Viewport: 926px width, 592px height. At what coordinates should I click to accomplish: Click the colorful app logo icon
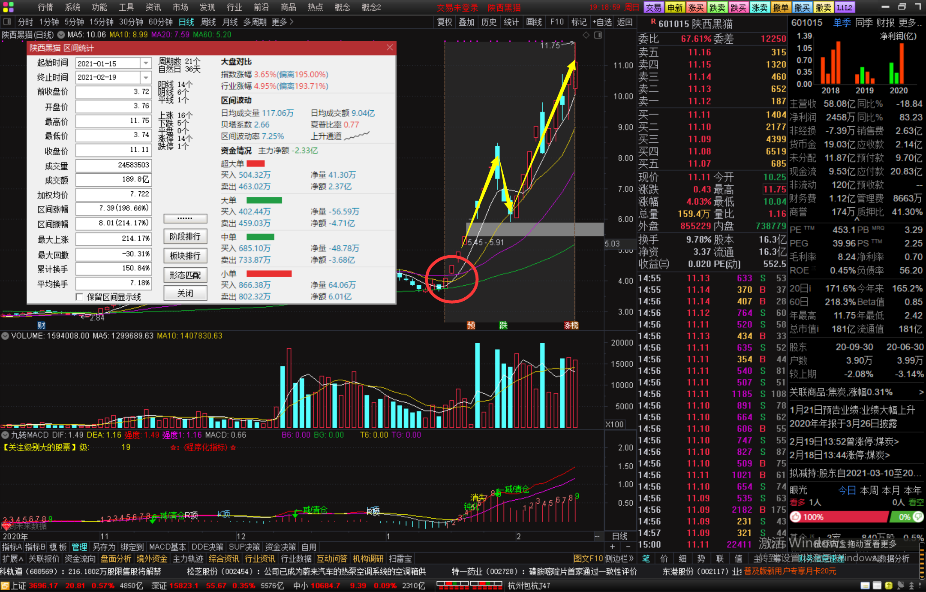click(8, 7)
